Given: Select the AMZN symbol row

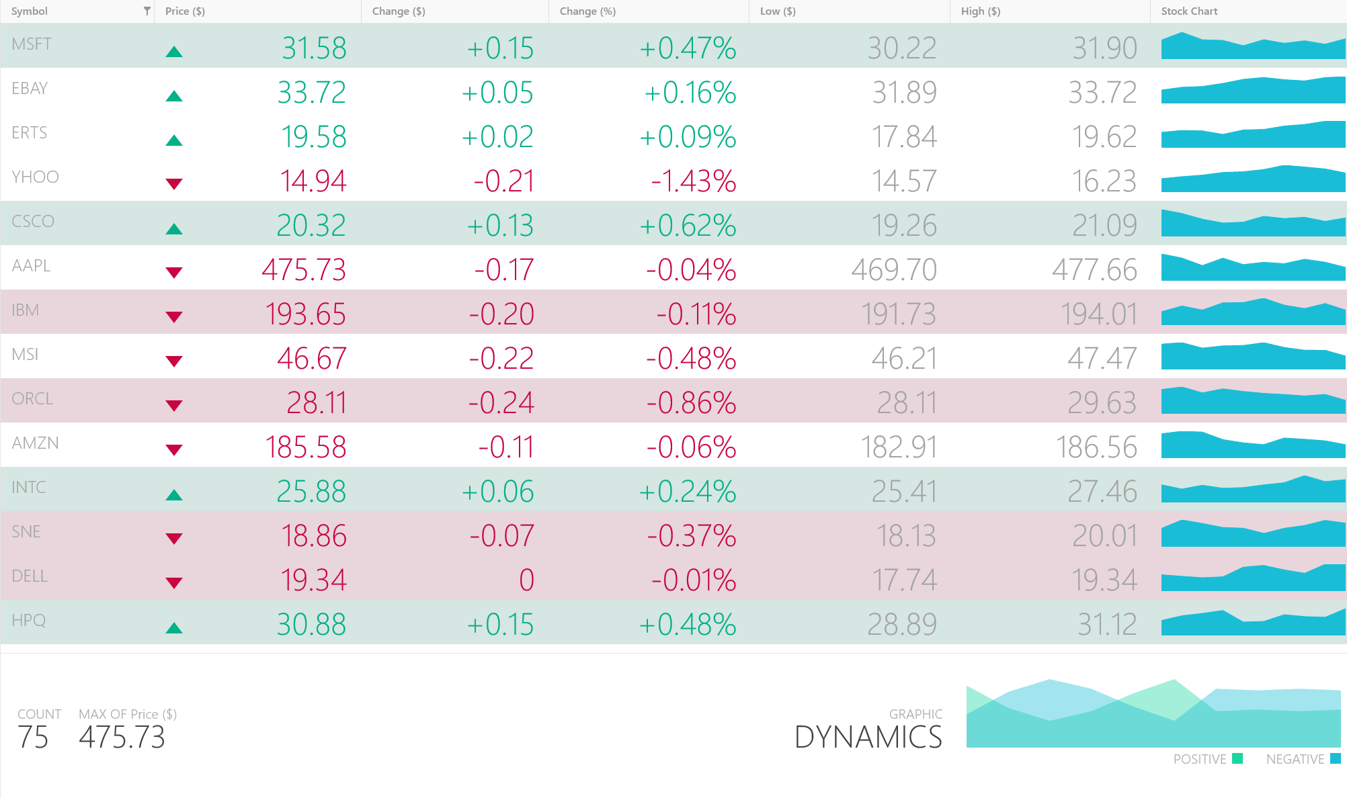Looking at the screenshot, I should [36, 443].
